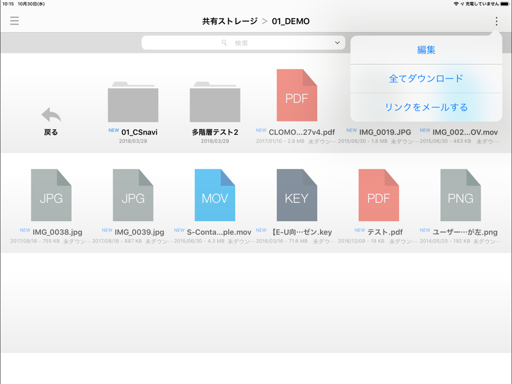Click the IMG_0039.jpg file name
This screenshot has width=512, height=384.
pyautogui.click(x=139, y=232)
